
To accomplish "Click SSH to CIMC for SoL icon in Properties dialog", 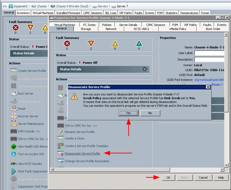I will [61, 126].
